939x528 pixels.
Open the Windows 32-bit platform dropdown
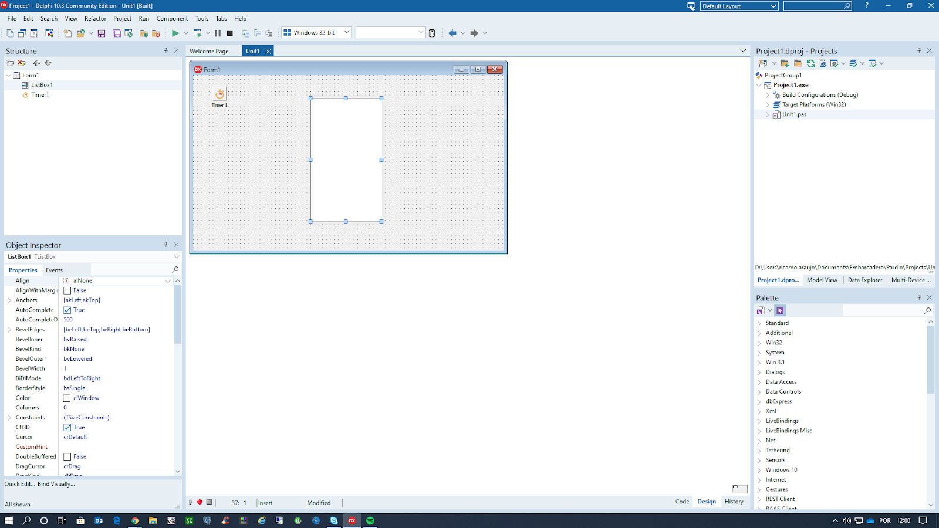click(x=346, y=32)
